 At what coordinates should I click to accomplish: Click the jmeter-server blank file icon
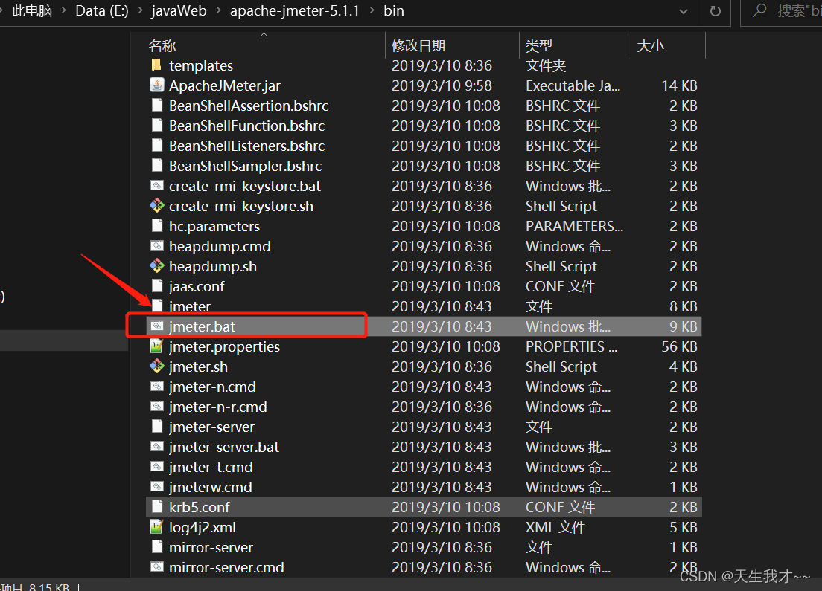[x=156, y=427]
